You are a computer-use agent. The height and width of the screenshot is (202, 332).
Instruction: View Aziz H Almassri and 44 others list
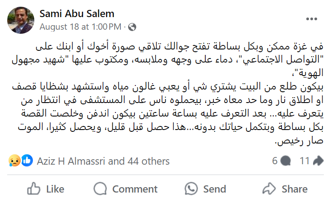(103, 161)
